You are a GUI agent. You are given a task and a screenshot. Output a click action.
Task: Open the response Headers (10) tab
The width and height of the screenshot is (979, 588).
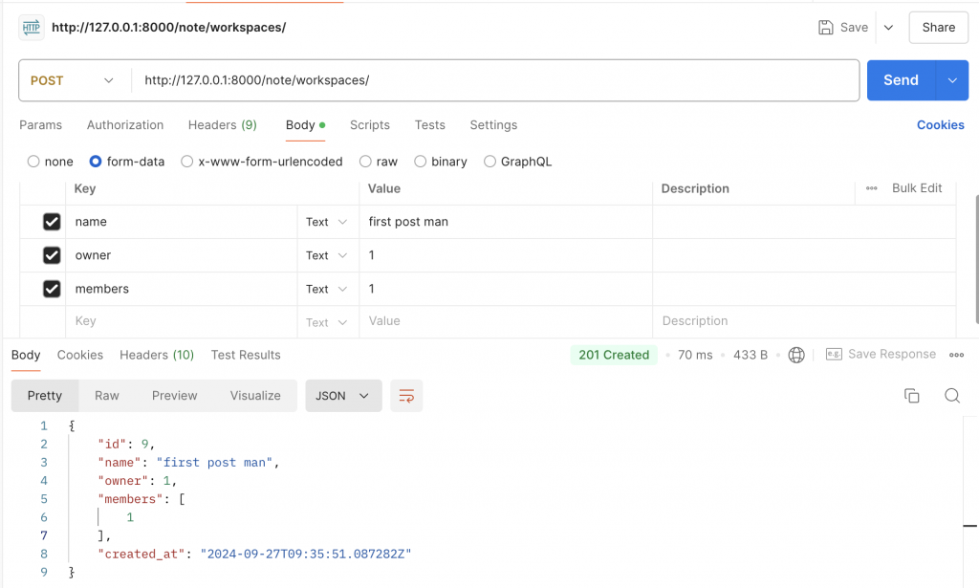pos(157,355)
